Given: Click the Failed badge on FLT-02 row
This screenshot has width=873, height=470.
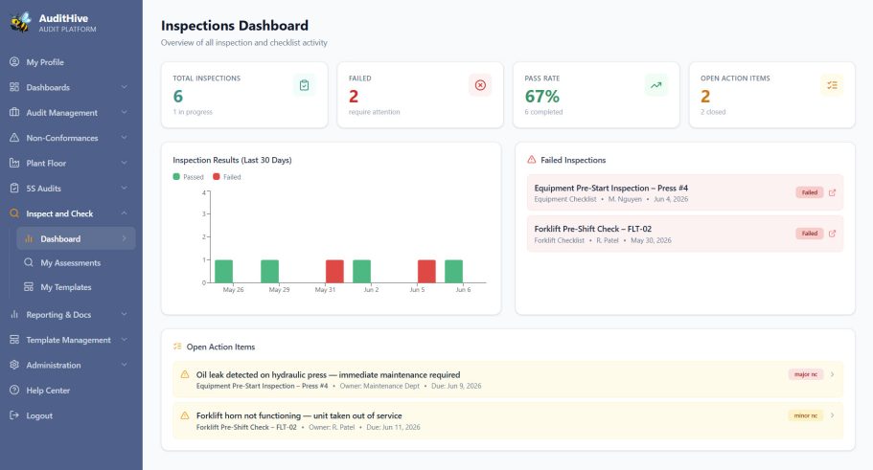Looking at the screenshot, I should click(810, 233).
